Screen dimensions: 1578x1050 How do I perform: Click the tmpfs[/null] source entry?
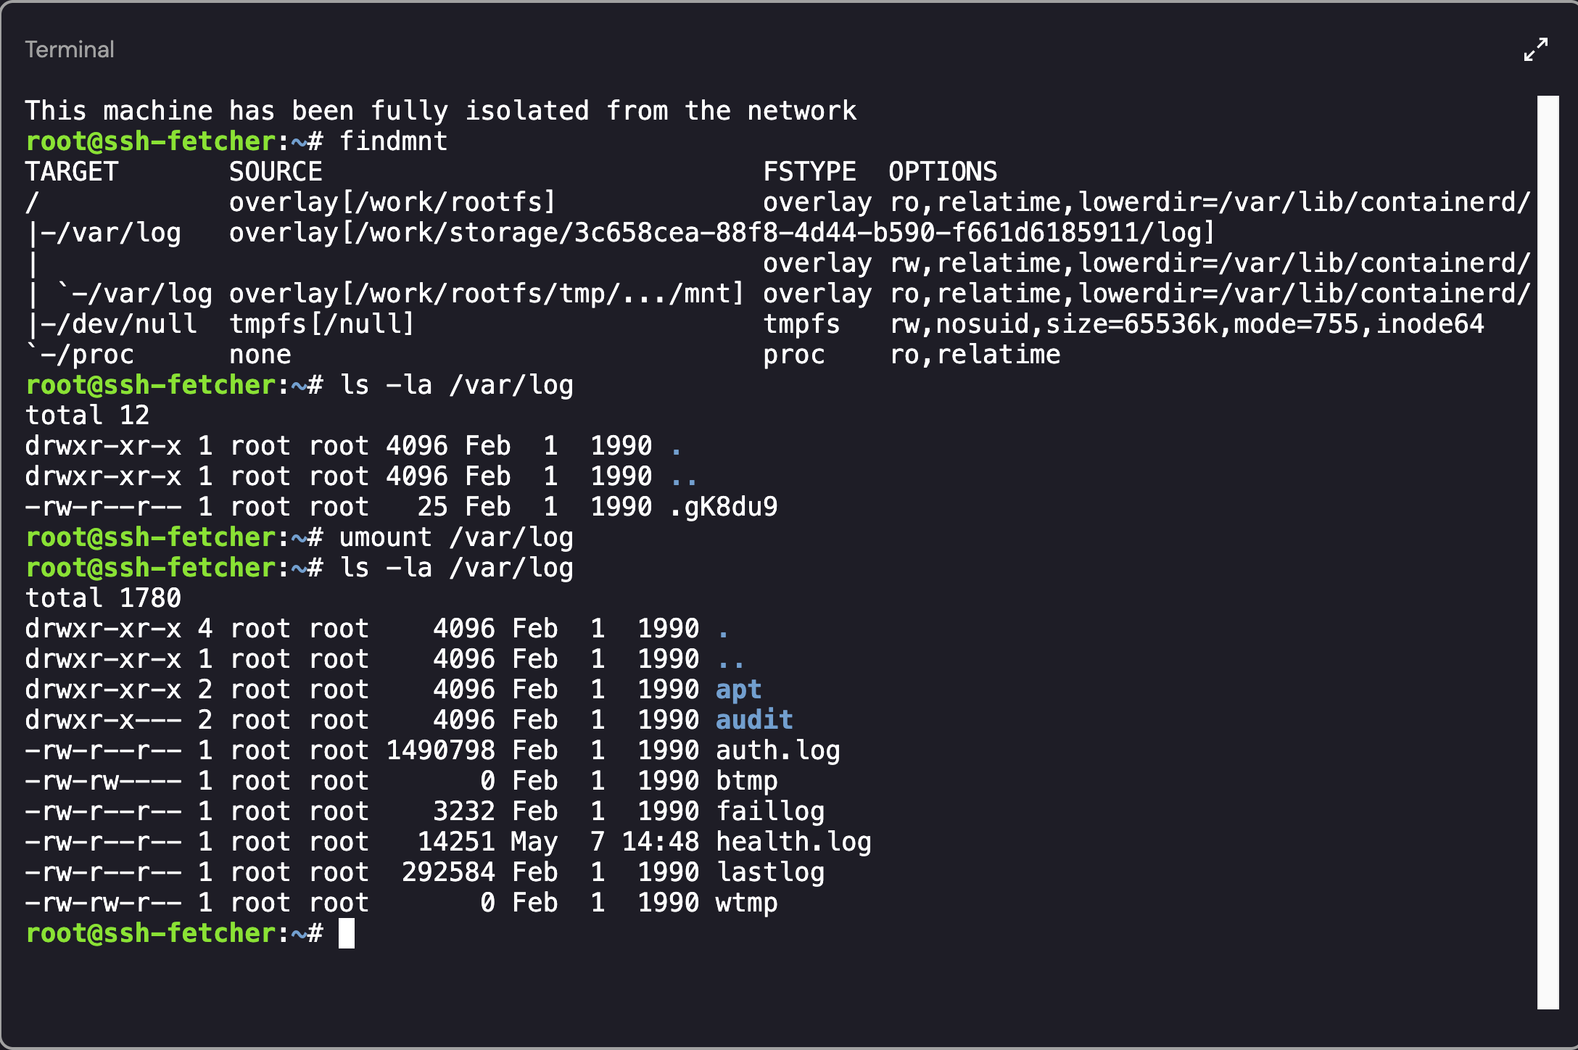tap(321, 324)
